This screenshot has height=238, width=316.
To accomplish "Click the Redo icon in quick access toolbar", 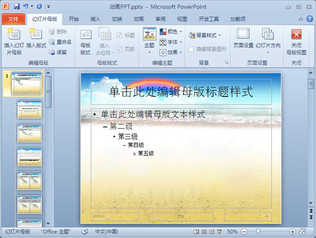I will (x=39, y=6).
